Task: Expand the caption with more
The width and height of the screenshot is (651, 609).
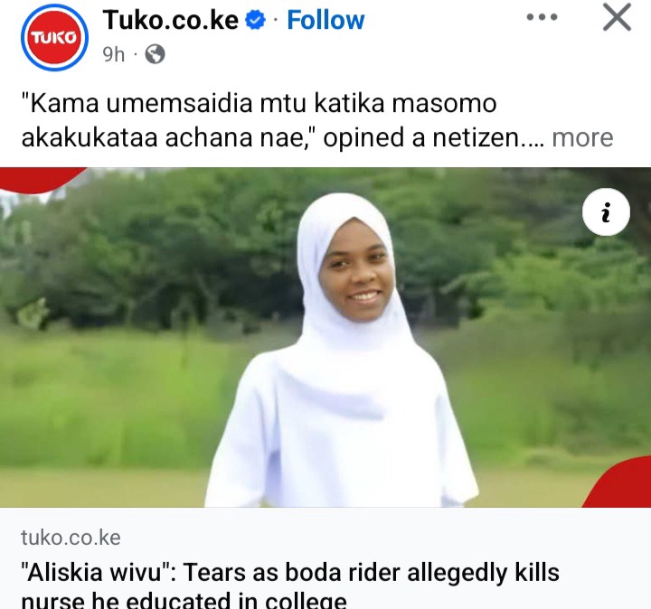Action: 582,138
